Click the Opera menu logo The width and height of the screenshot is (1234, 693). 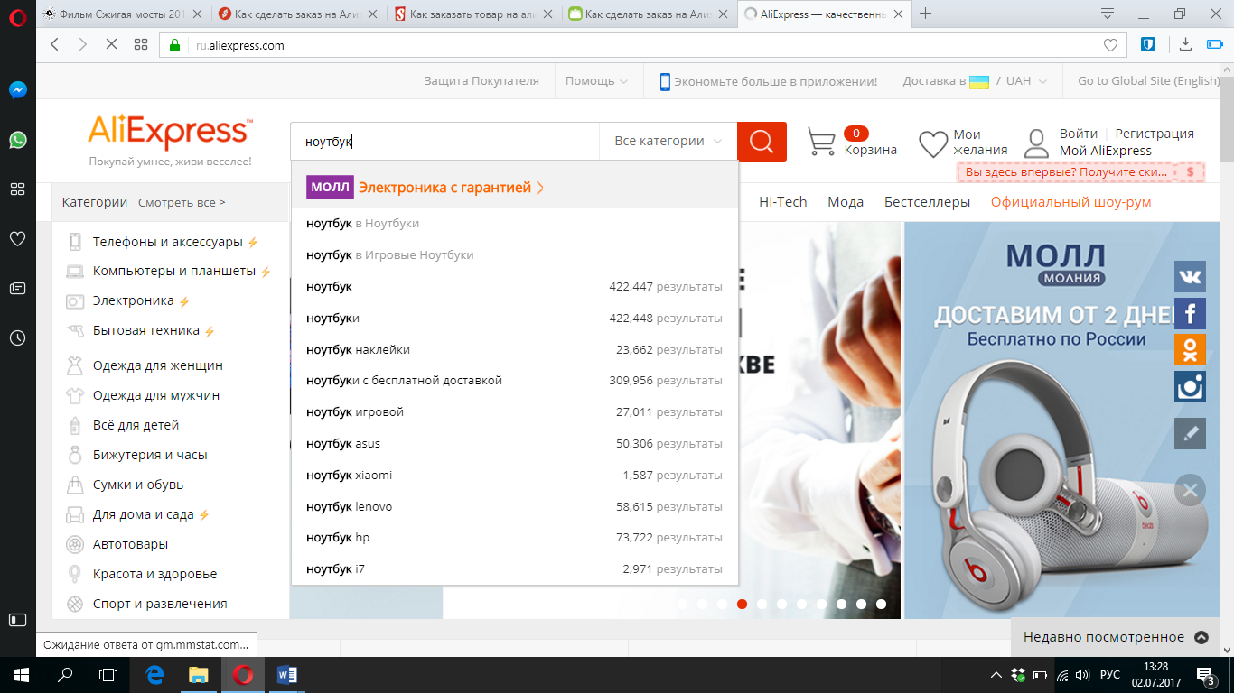17,15
